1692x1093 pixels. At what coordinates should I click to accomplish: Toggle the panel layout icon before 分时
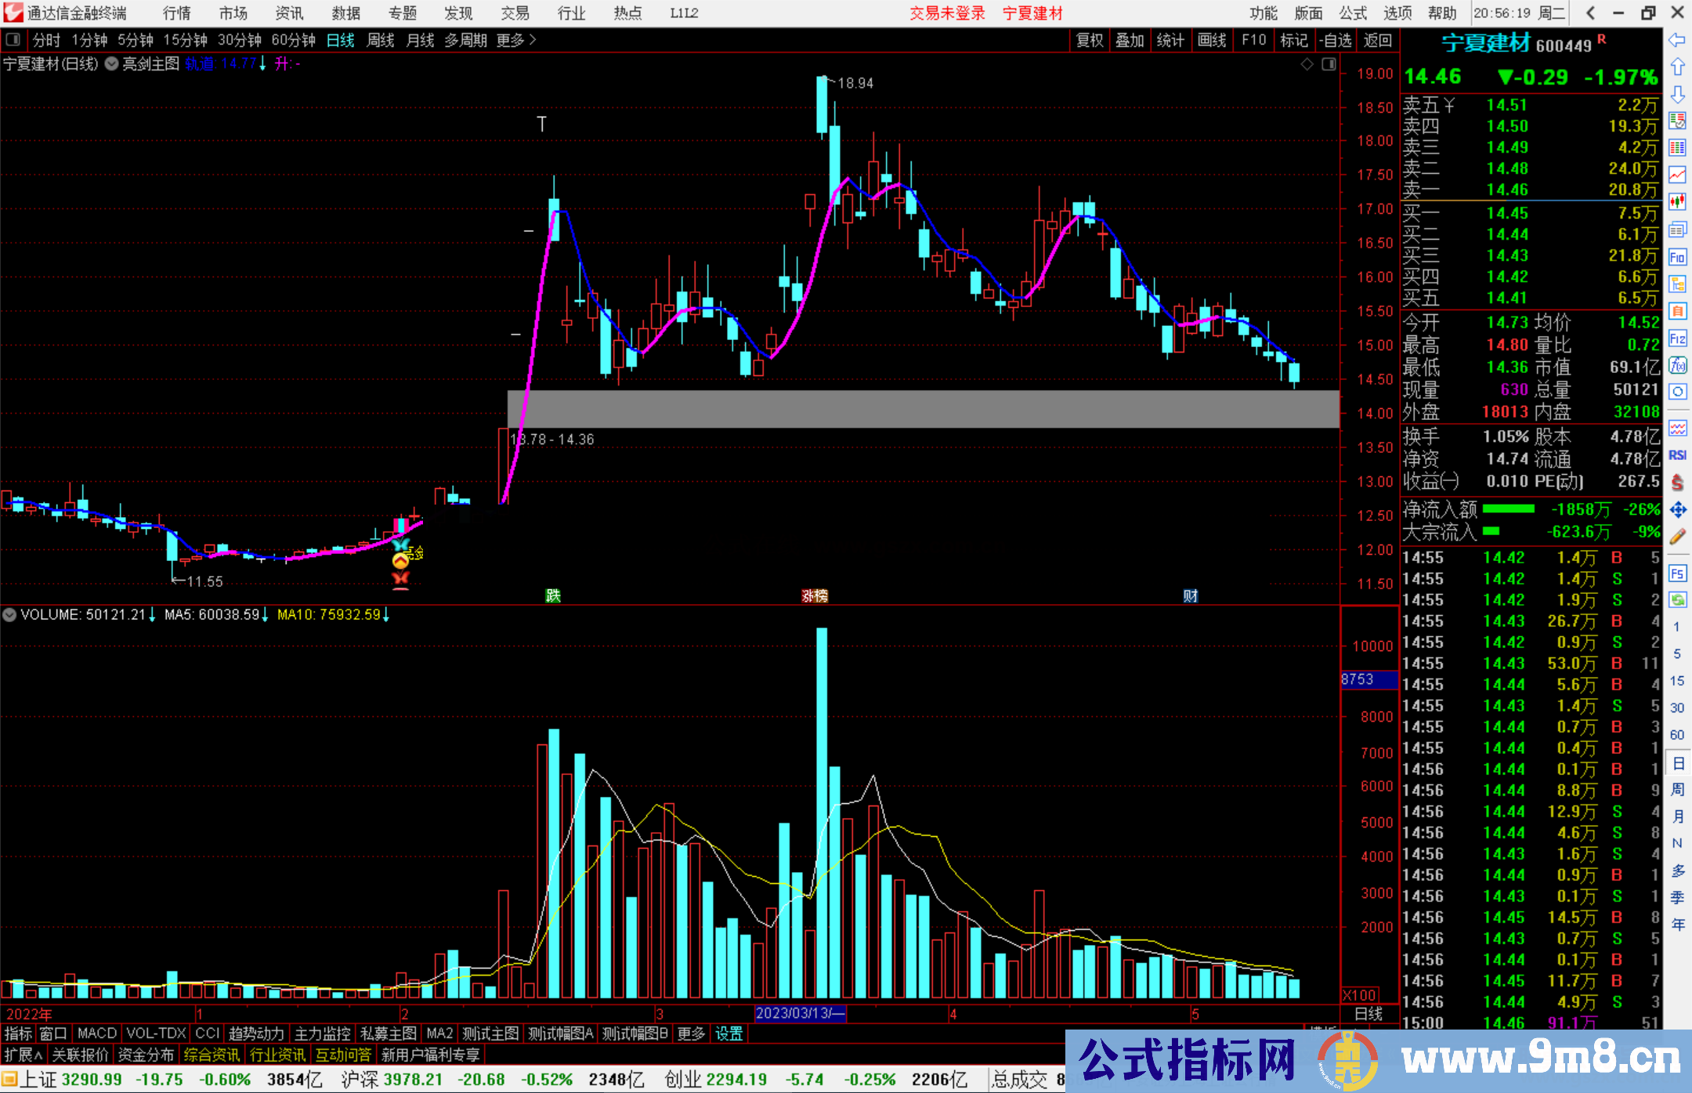tap(13, 40)
